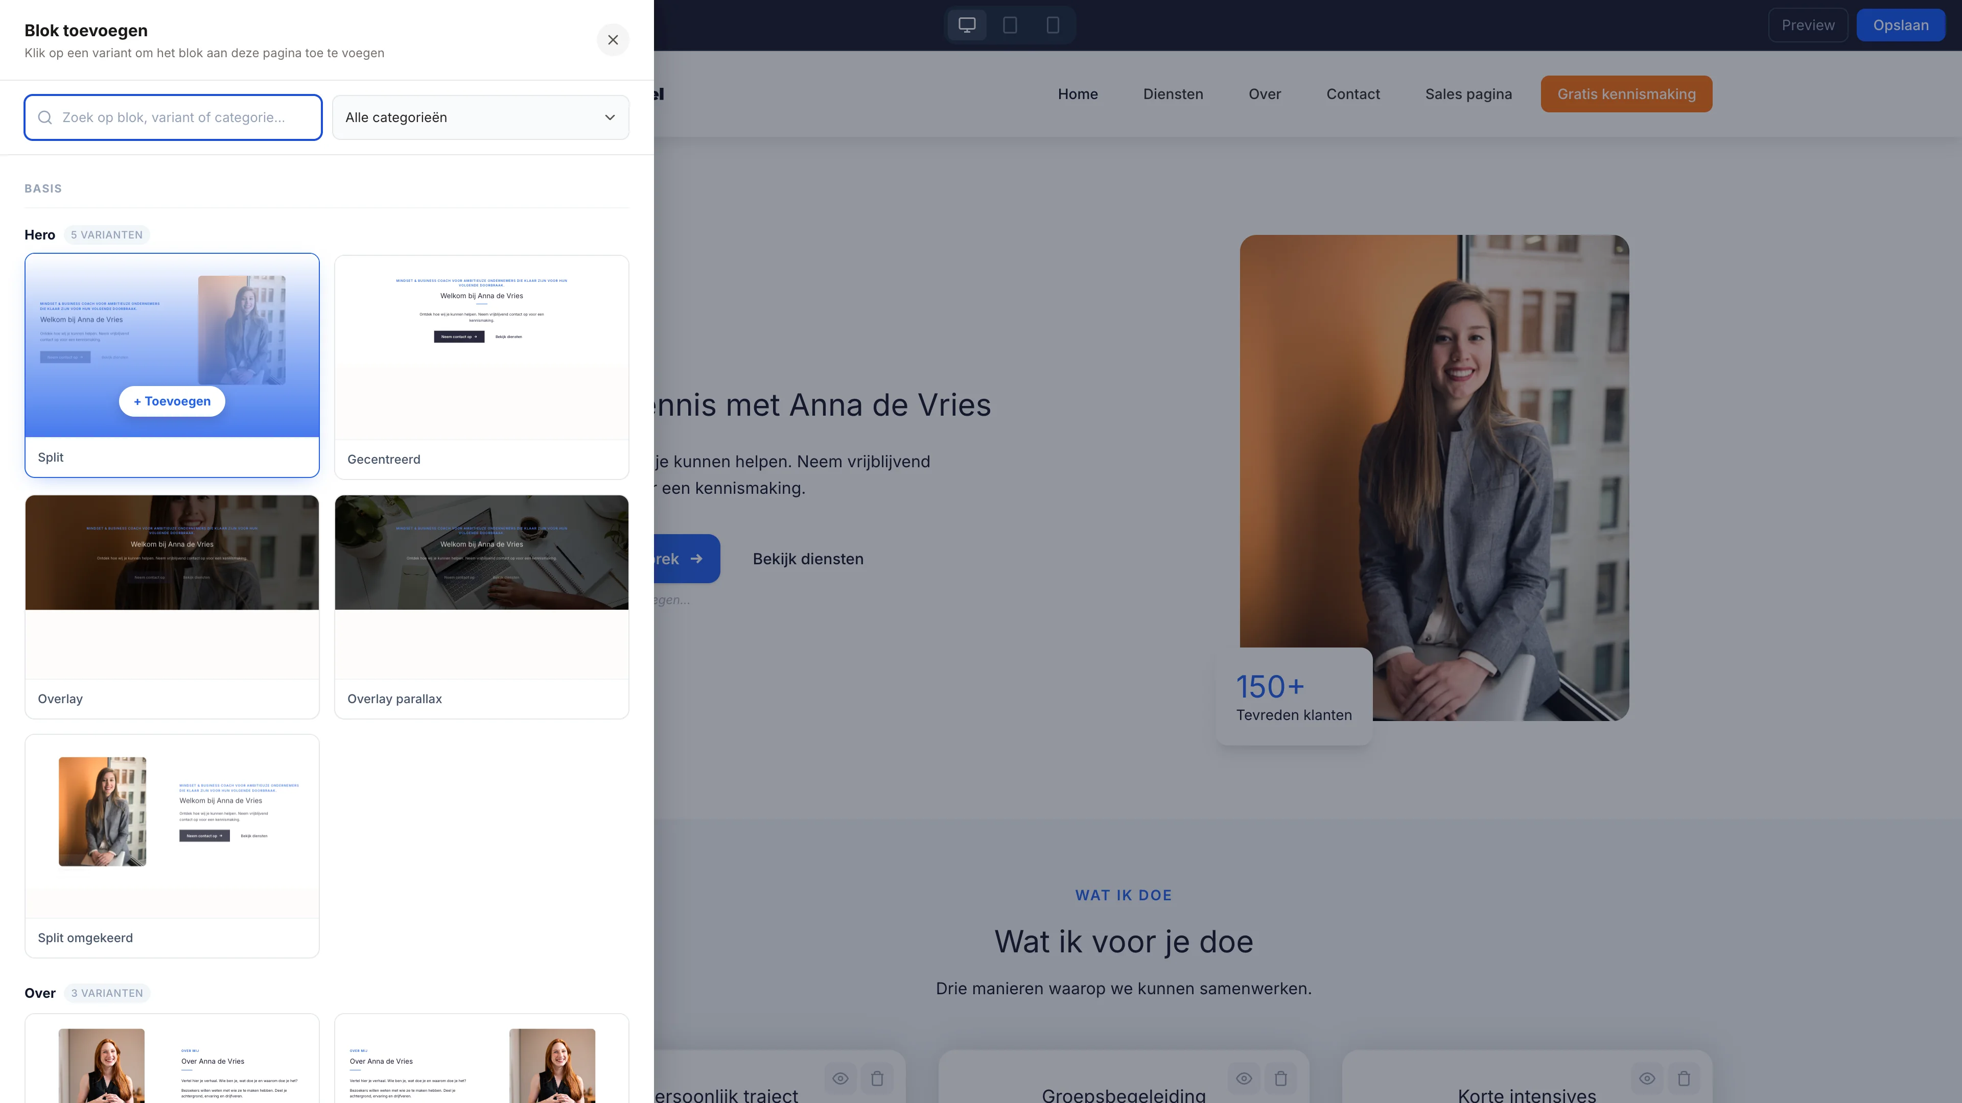Click the Wat ik voor je doe heading
The height and width of the screenshot is (1103, 1962).
(1124, 942)
